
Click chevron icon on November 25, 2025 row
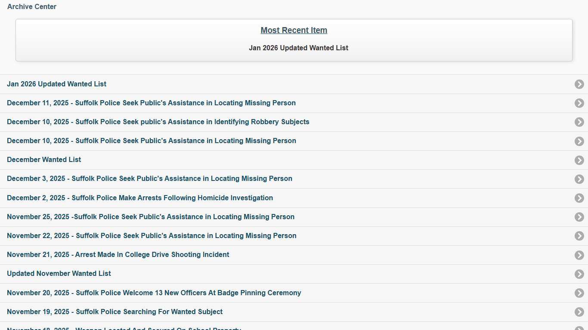click(579, 217)
